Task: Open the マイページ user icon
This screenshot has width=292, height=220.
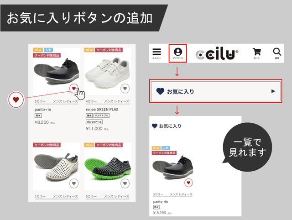Action: pos(178,53)
